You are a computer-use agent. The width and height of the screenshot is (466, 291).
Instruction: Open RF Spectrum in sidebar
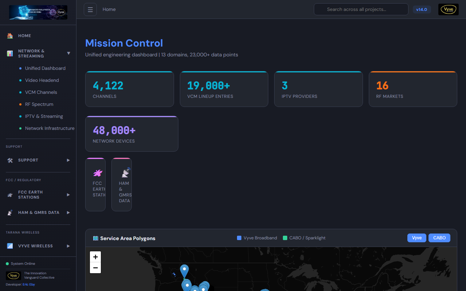pyautogui.click(x=39, y=104)
